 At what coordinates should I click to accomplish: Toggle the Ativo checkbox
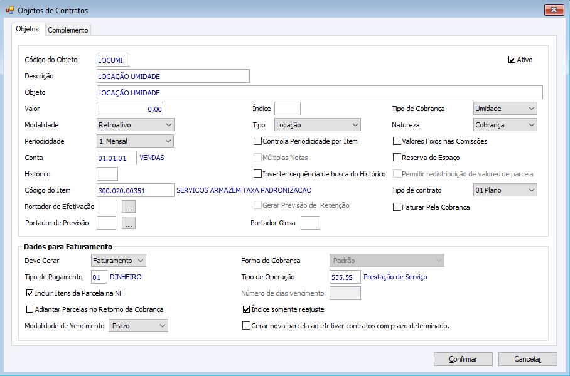pos(512,60)
